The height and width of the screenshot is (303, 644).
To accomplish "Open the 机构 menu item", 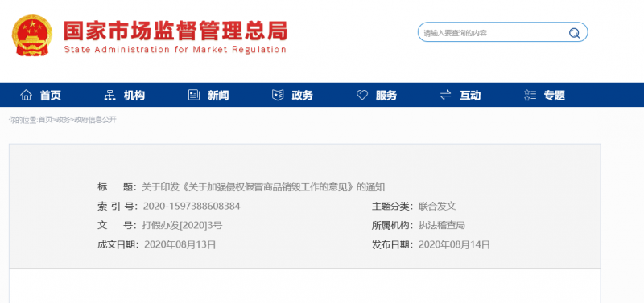I will click(x=134, y=96).
